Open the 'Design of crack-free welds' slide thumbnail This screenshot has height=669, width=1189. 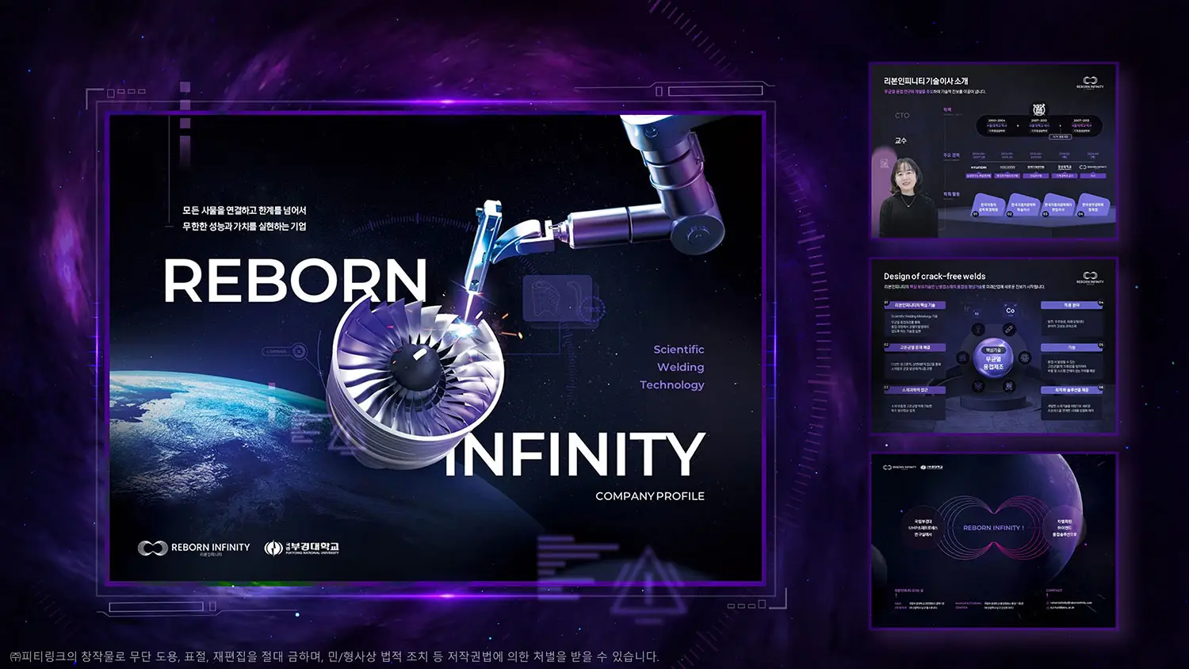click(x=994, y=346)
